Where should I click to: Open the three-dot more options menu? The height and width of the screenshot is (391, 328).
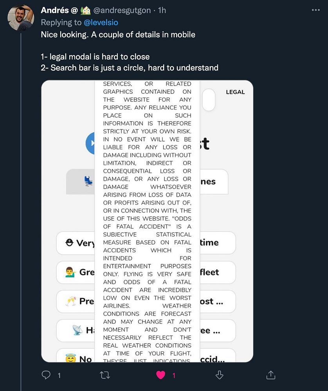coord(316,10)
